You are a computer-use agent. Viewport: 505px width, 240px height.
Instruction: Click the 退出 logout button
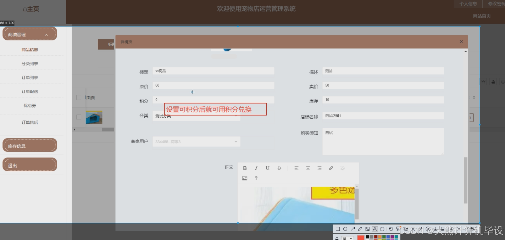(x=30, y=165)
